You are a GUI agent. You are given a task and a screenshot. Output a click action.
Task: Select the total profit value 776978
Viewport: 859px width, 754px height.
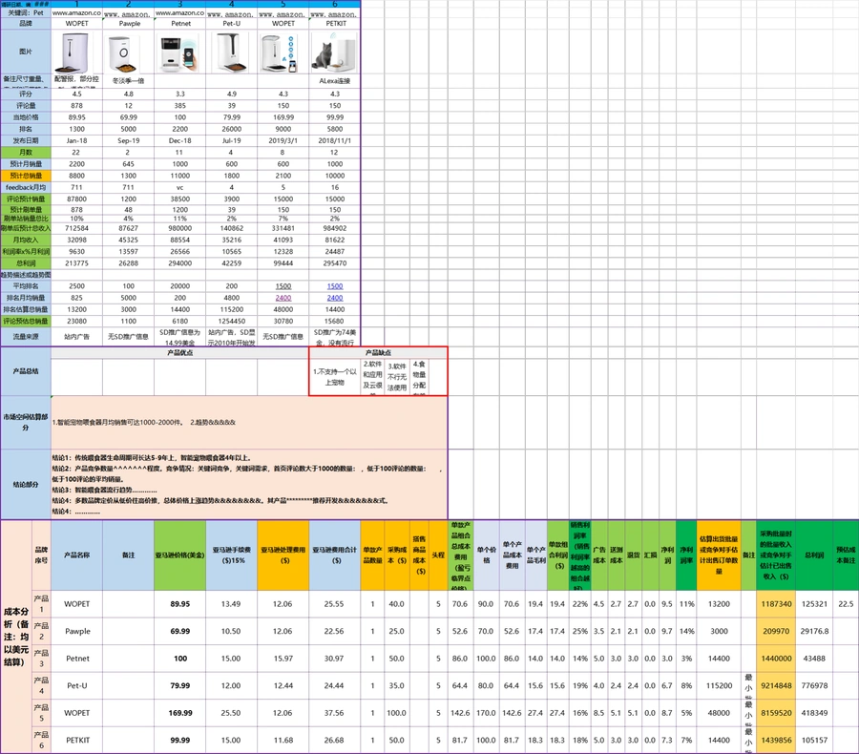(x=814, y=685)
